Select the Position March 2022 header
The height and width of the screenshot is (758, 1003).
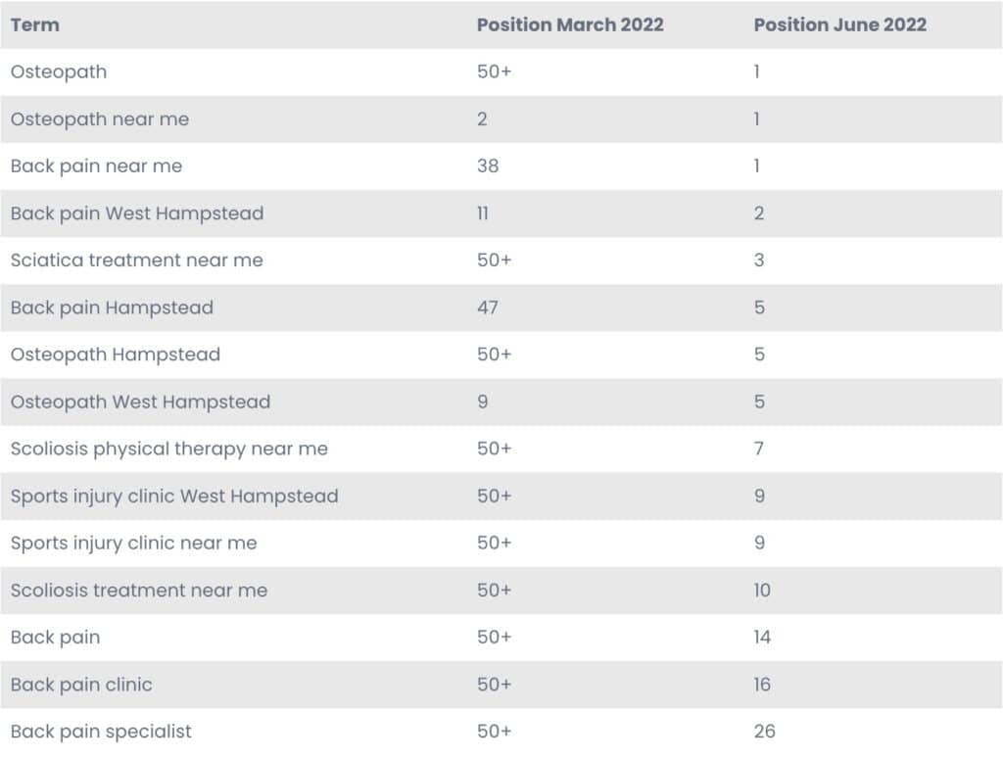[570, 24]
